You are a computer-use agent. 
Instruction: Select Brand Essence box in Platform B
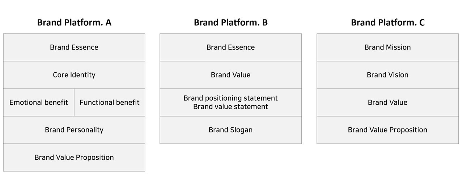pos(231,47)
